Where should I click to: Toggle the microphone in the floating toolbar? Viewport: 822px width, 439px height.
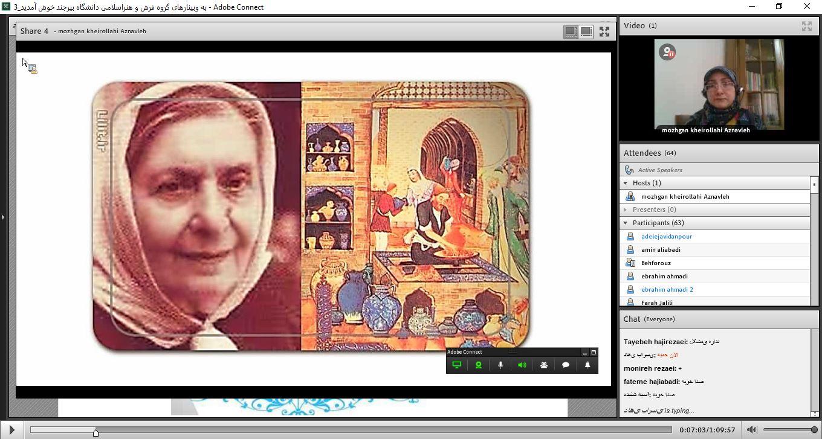[x=500, y=365]
